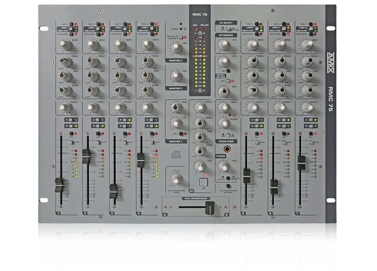Click the MASTER 1 VOL knob
377x271 pixels.
tap(176, 123)
